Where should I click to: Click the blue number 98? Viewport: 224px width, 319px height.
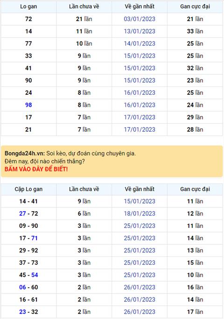coord(28,105)
